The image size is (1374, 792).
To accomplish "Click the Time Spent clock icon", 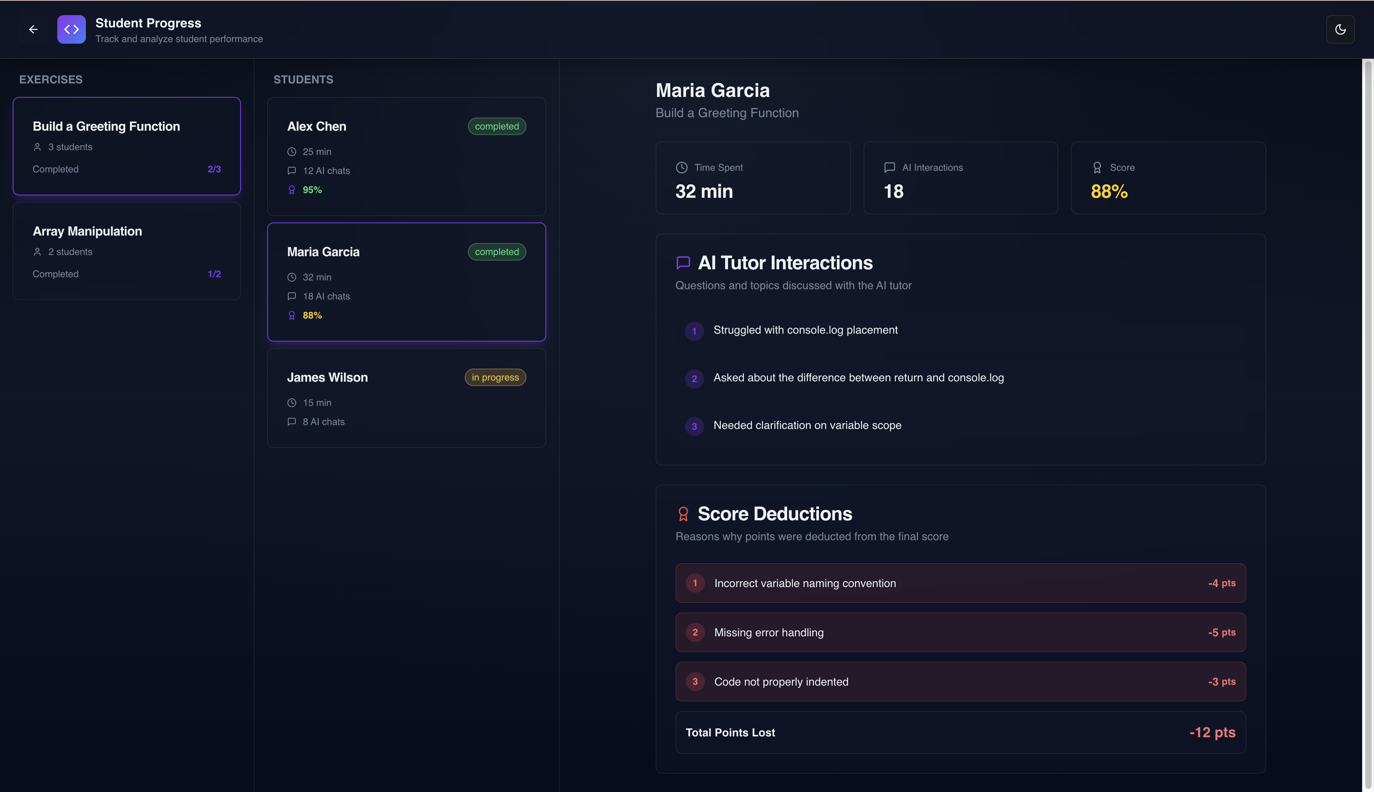I will click(681, 168).
